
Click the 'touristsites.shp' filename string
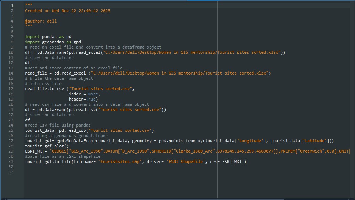pyautogui.click(x=120, y=162)
